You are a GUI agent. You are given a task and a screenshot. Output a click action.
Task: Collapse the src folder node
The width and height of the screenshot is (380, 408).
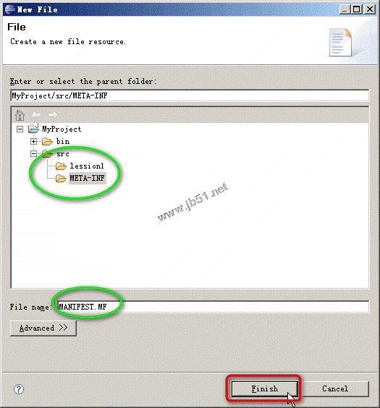pyautogui.click(x=33, y=154)
